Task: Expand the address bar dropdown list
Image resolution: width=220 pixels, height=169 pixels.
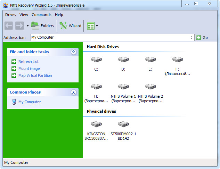Action: pyautogui.click(x=192, y=38)
